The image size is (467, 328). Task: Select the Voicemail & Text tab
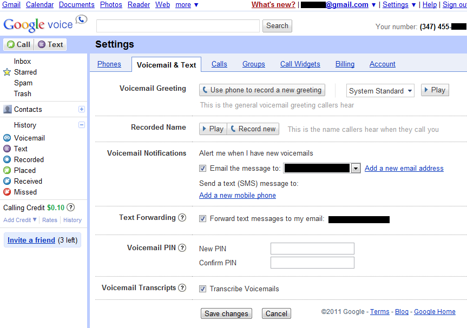tap(166, 64)
